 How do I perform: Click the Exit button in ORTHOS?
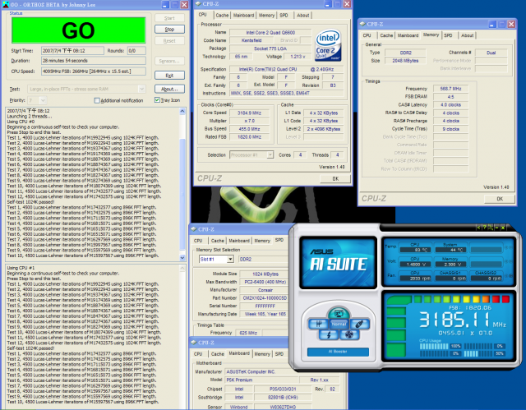(169, 76)
